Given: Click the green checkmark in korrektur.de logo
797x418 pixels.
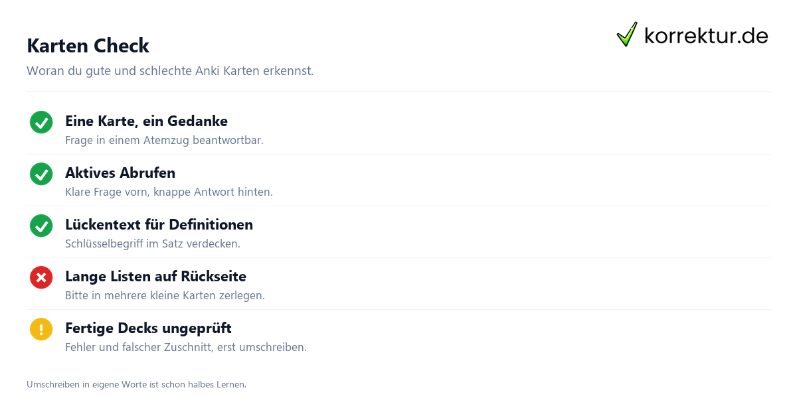Looking at the screenshot, I should tap(627, 35).
